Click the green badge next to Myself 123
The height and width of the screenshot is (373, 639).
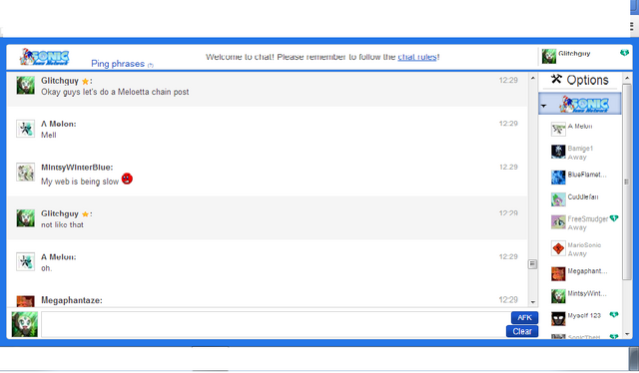pos(614,314)
